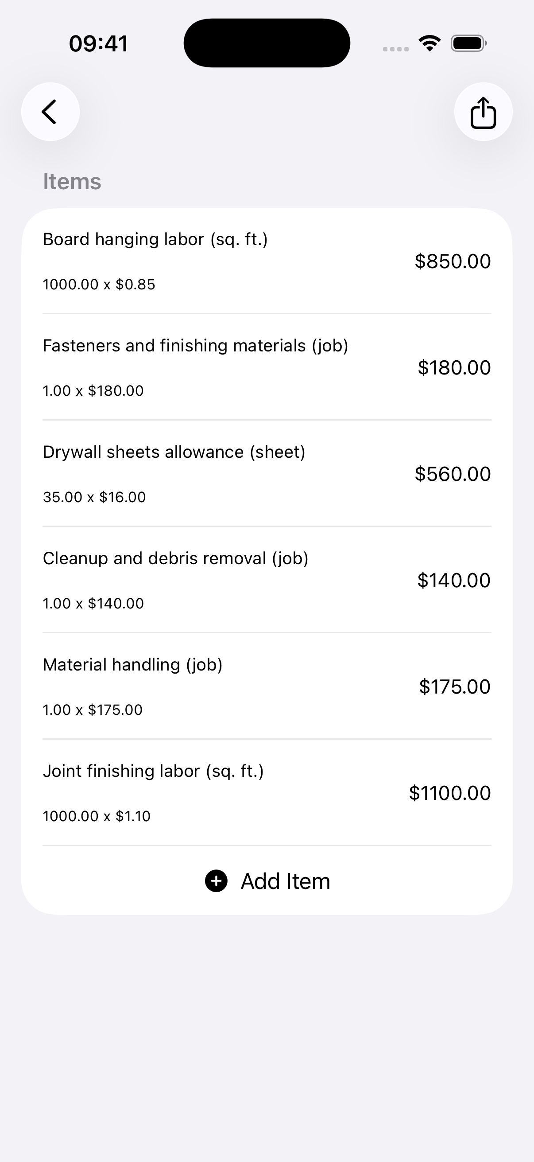This screenshot has width=534, height=1162.
Task: Open Cleanup and debris removal item
Action: pos(267,581)
